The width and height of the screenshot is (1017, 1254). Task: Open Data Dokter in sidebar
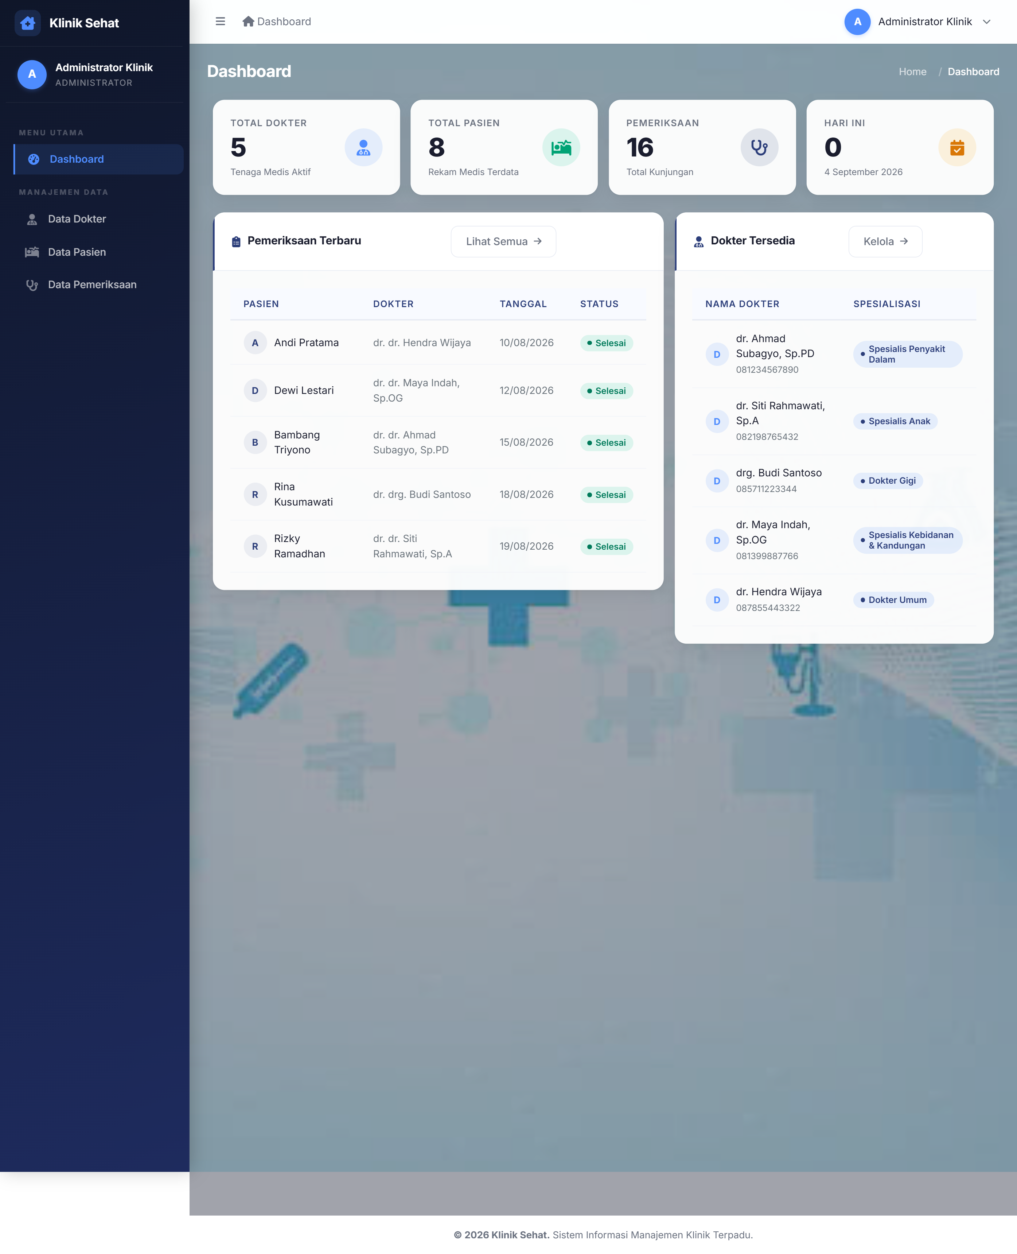98,219
